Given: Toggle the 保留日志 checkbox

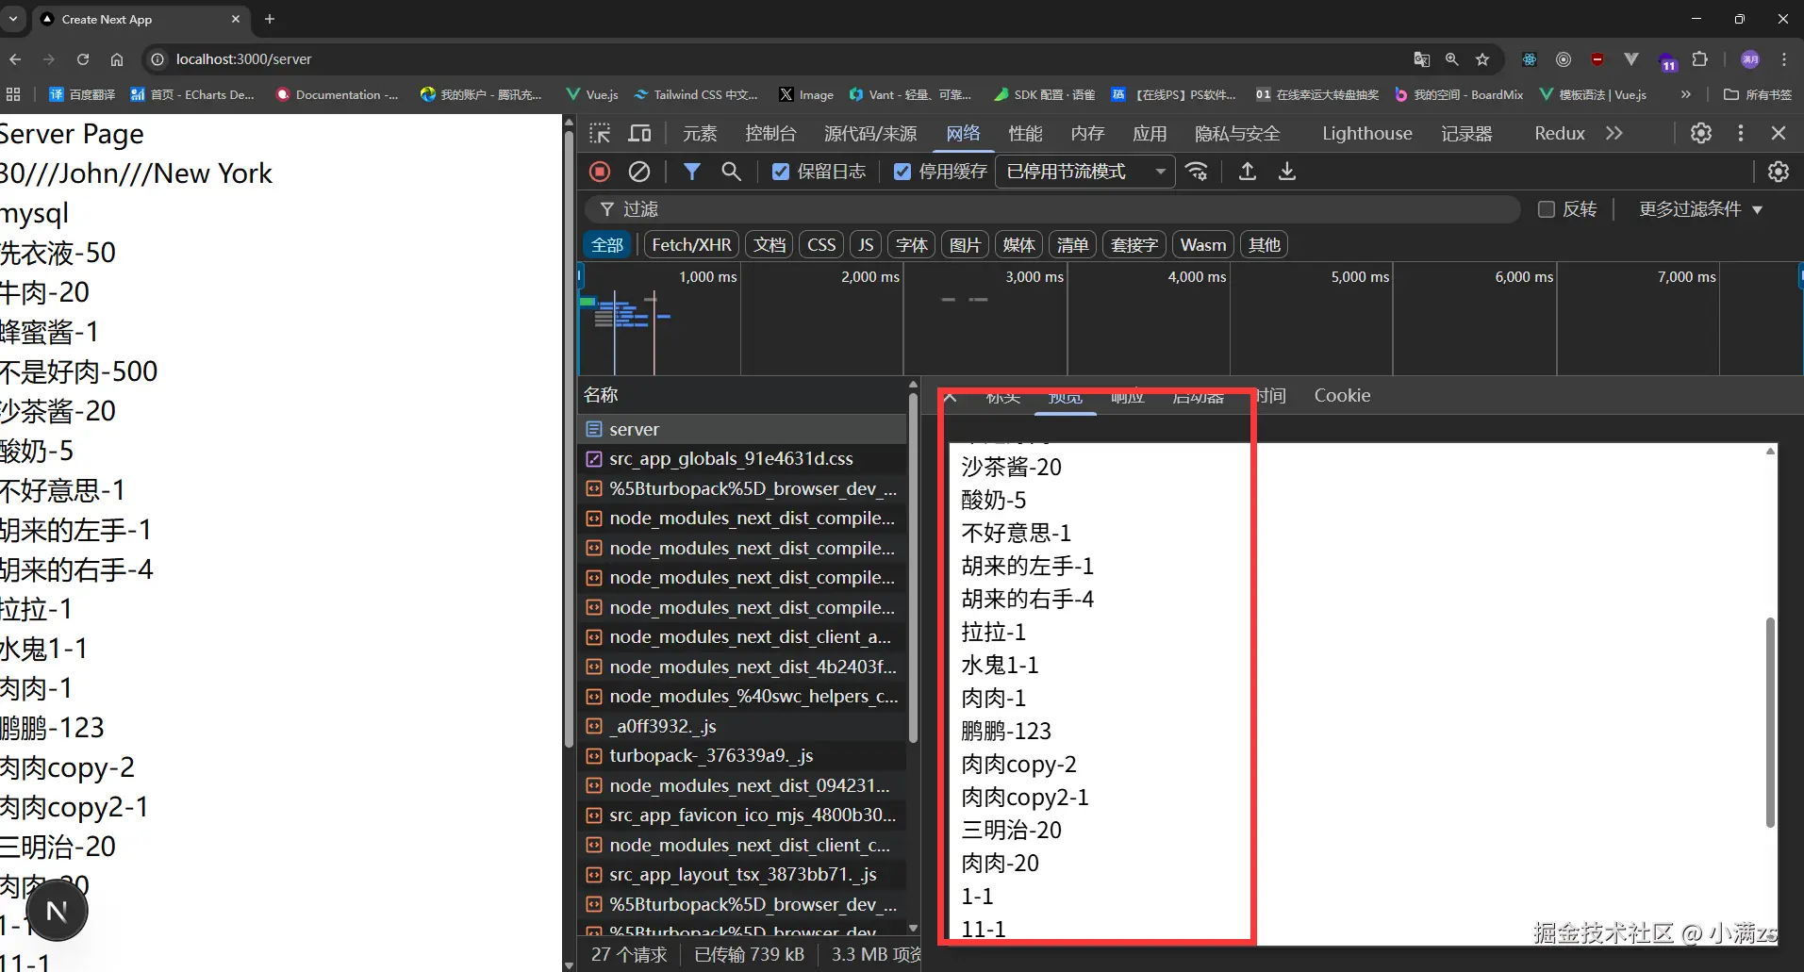Looking at the screenshot, I should tap(781, 172).
